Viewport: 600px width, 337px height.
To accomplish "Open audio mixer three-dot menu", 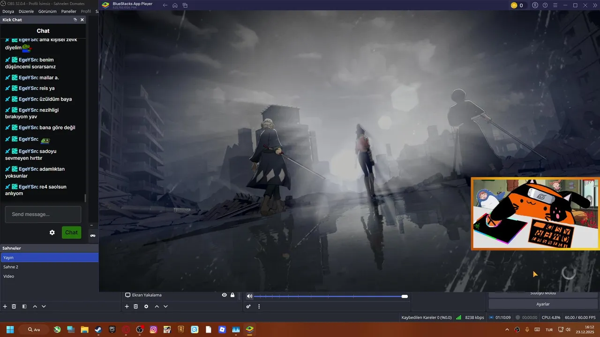I will [x=259, y=307].
